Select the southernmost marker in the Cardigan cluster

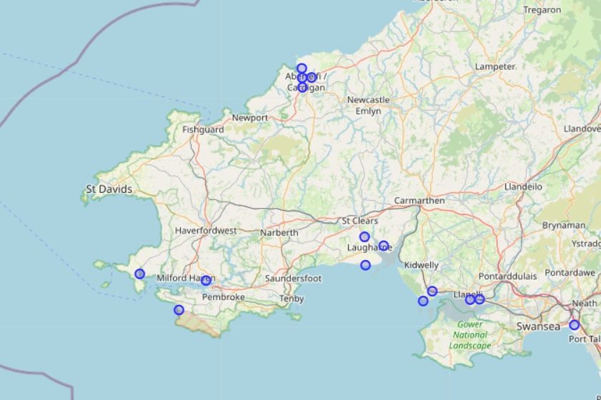pos(302,87)
